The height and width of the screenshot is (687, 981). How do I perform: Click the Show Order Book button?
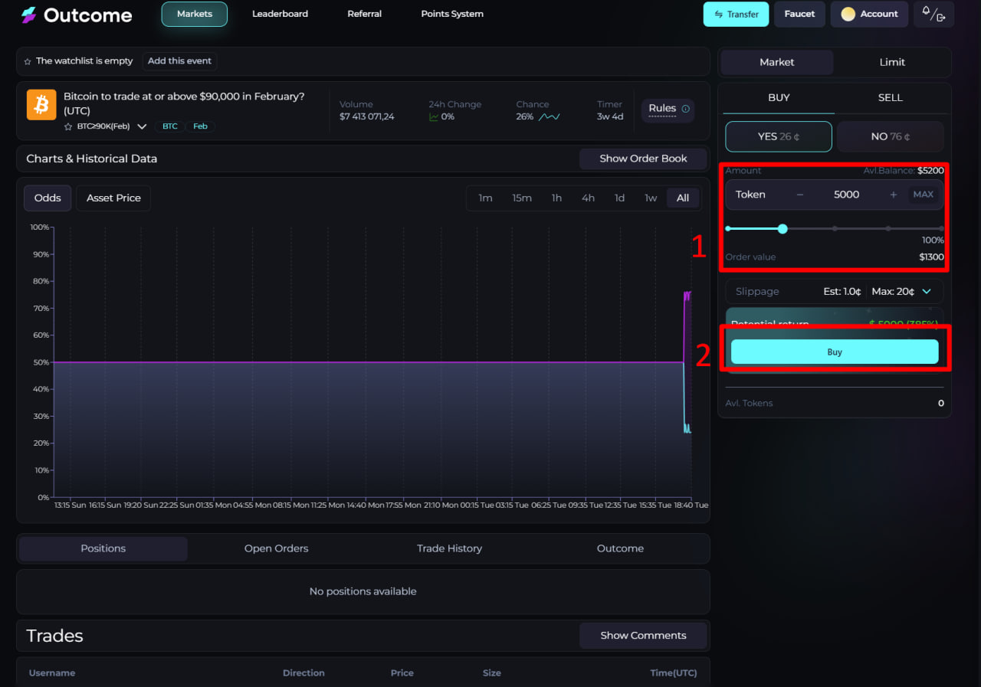(x=642, y=159)
